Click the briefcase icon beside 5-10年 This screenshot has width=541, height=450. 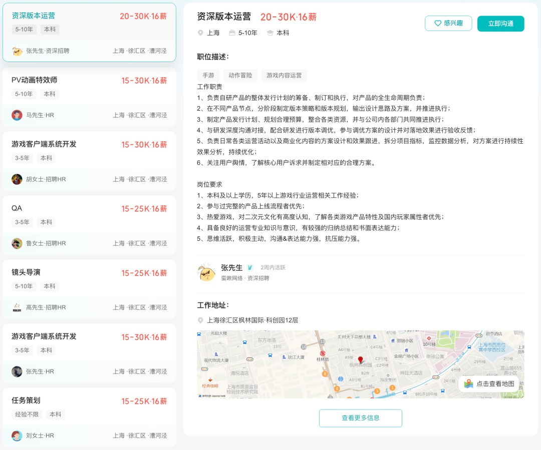232,33
